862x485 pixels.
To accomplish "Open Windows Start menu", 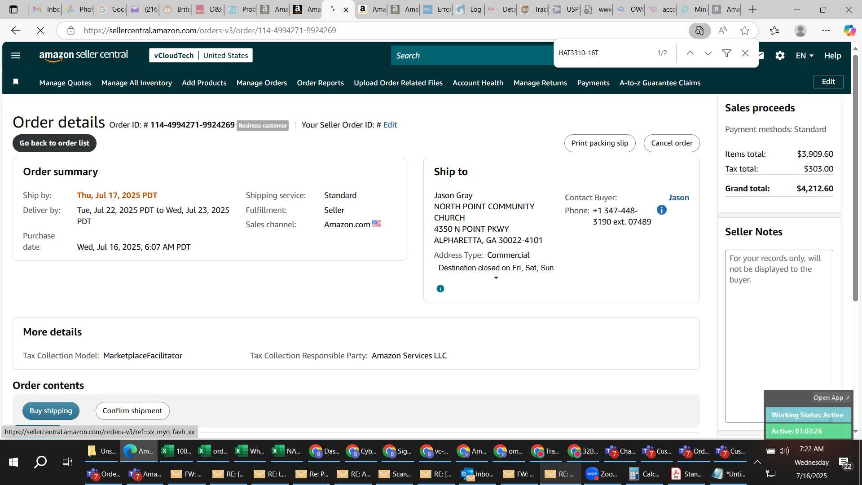I will pyautogui.click(x=13, y=462).
